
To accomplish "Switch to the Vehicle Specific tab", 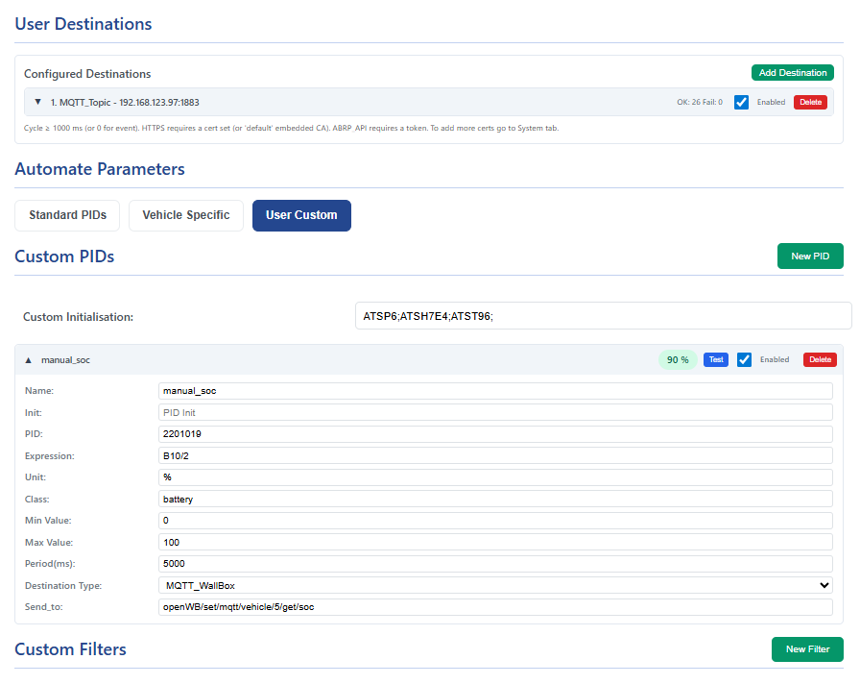I will pyautogui.click(x=185, y=215).
